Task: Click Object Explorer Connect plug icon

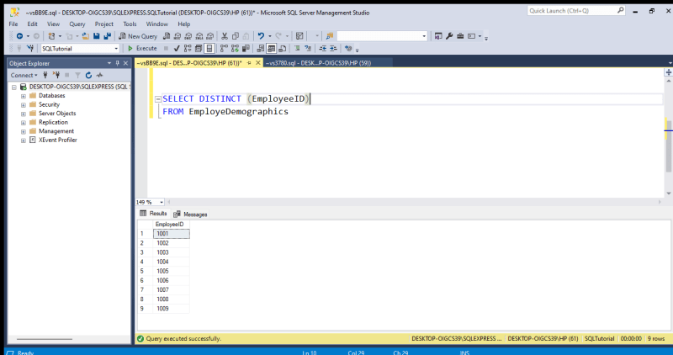Action: point(45,75)
